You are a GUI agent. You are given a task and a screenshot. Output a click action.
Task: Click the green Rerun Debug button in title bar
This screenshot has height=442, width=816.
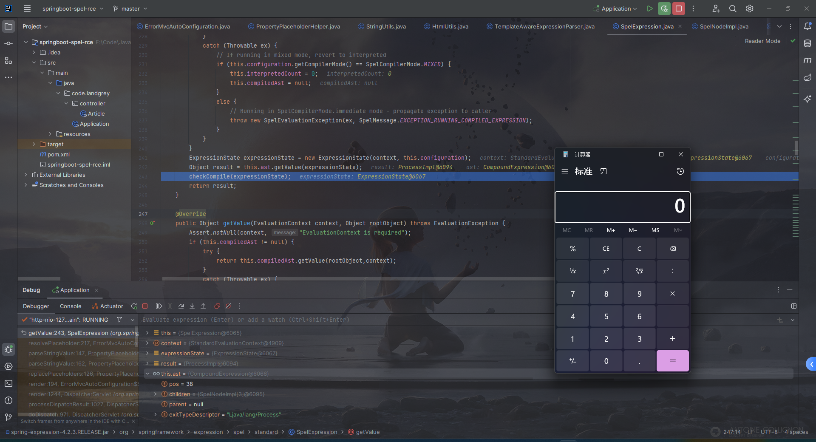tap(664, 8)
